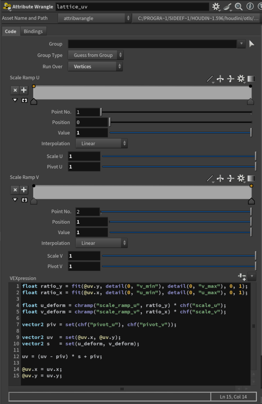Remove point with Scale Ramp U's X button
The width and height of the screenshot is (262, 404).
pos(15,90)
